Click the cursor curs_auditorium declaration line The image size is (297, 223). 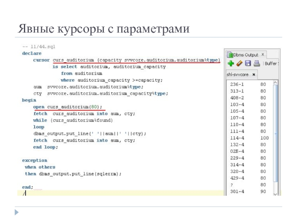[126, 60]
